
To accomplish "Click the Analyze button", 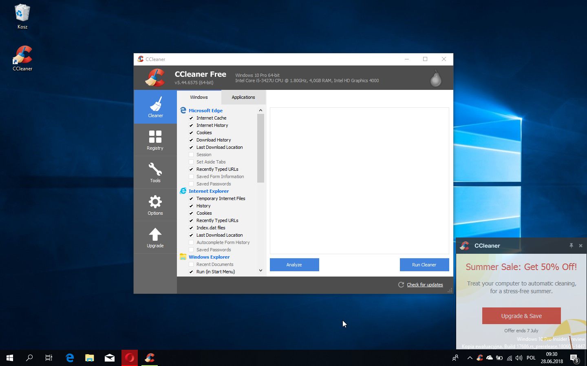I will point(294,265).
